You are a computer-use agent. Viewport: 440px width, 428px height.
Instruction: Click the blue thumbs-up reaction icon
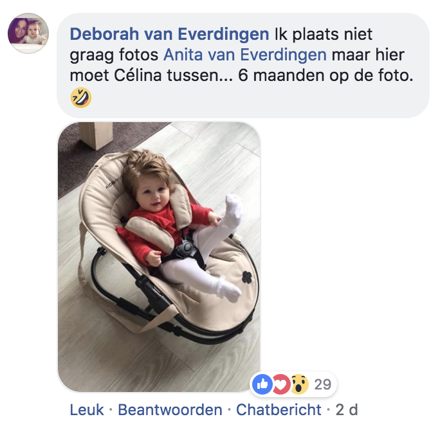point(262,384)
